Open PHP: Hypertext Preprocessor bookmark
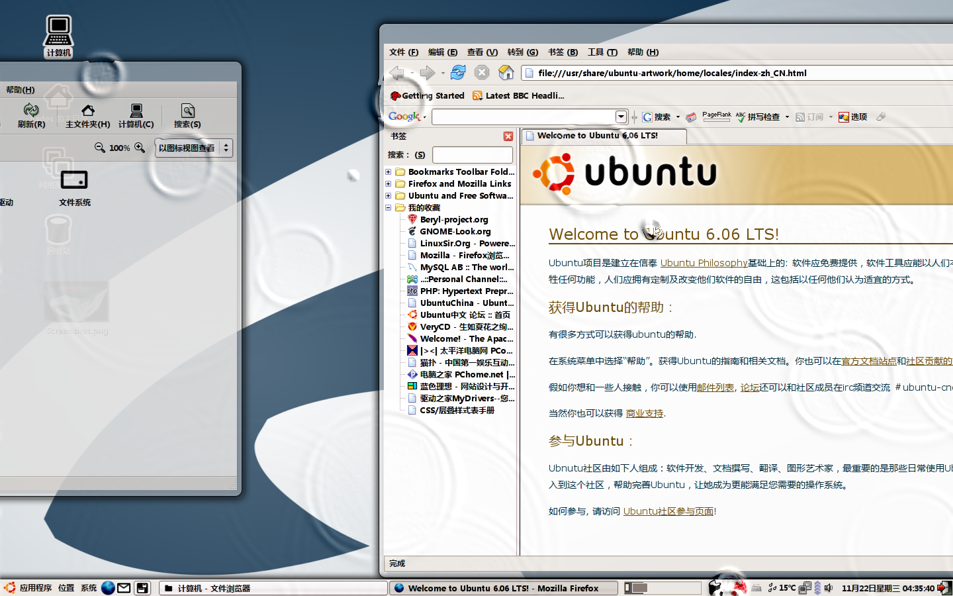953x596 pixels. (x=461, y=291)
